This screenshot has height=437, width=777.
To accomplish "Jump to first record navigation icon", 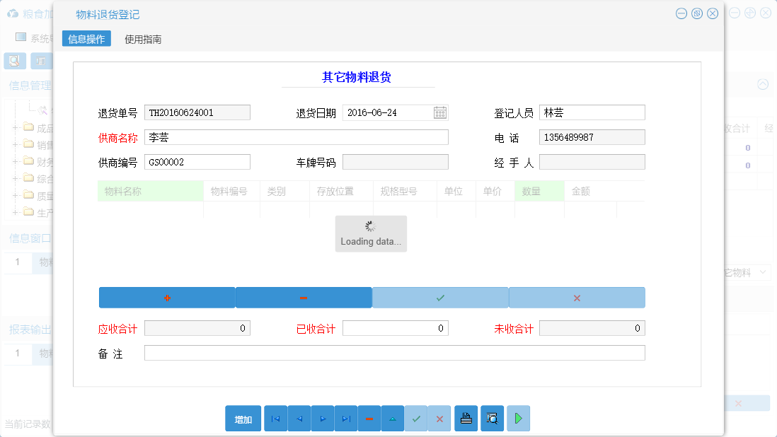I will coord(275,419).
